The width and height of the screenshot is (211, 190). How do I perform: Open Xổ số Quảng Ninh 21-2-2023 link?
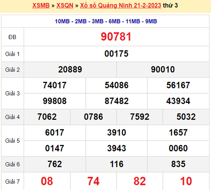[x=120, y=6]
